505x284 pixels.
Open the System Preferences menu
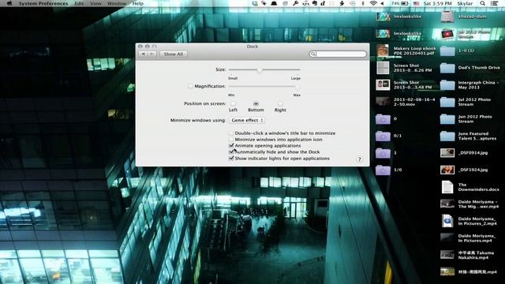pyautogui.click(x=43, y=3)
